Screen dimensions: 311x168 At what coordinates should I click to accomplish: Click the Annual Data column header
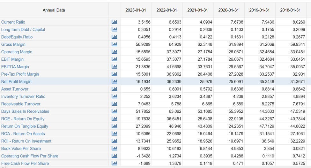54,10
